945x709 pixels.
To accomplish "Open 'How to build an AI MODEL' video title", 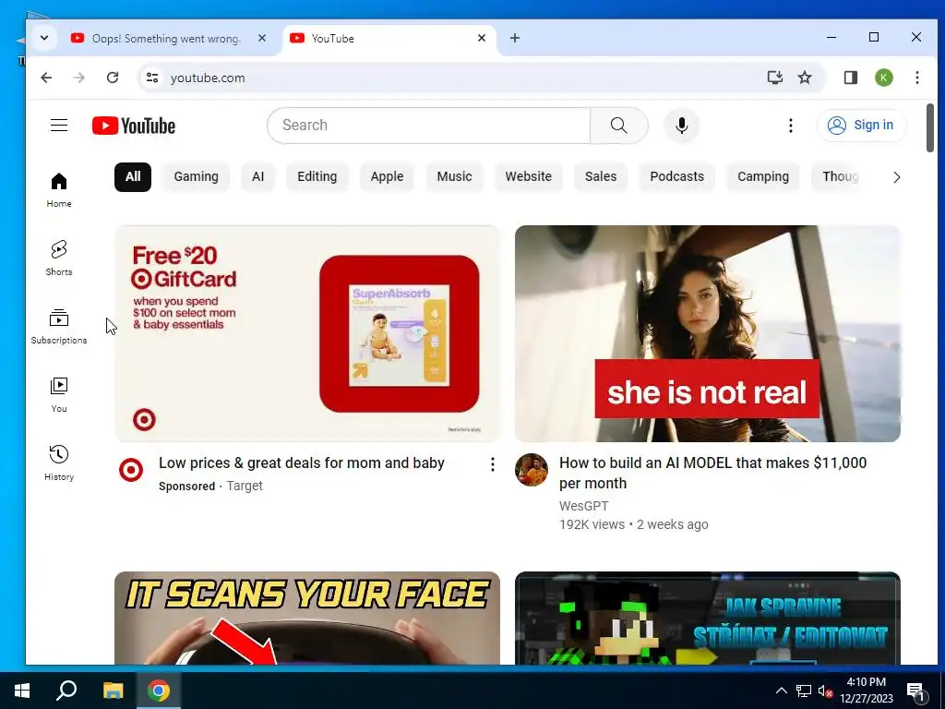I will click(713, 473).
